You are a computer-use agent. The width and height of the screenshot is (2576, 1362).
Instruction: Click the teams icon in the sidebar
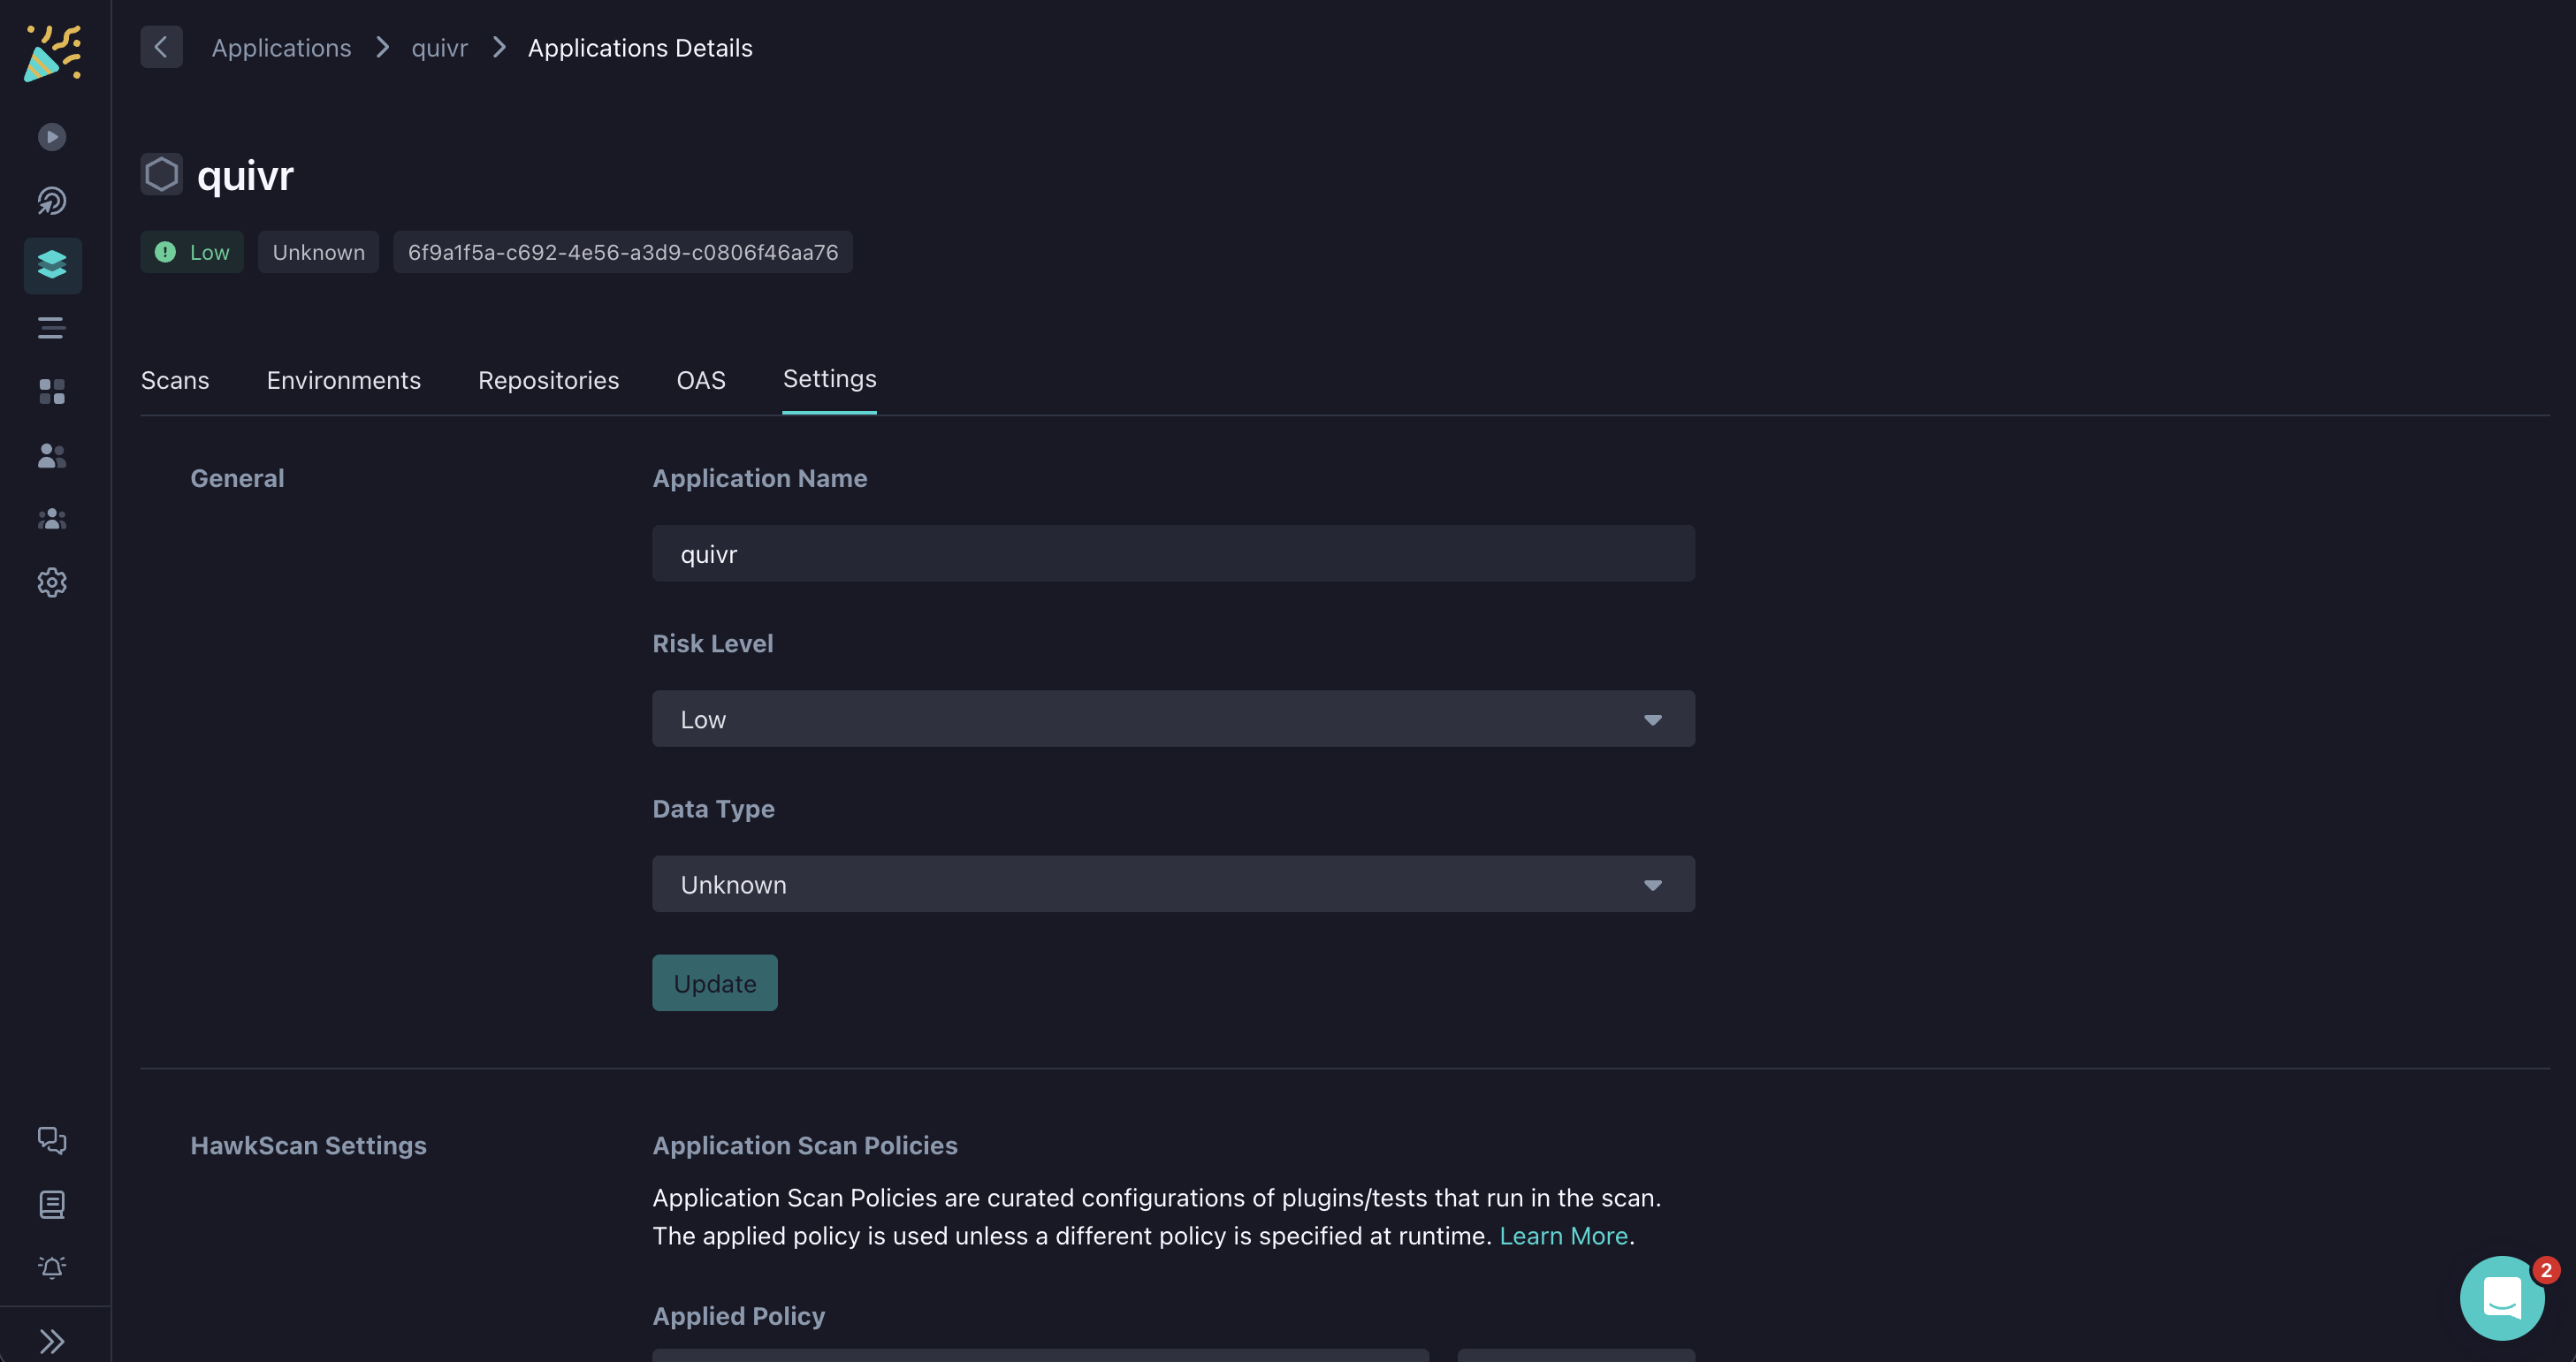coord(51,519)
